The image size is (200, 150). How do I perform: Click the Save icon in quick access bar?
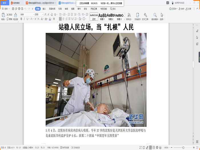click(x=13, y=9)
